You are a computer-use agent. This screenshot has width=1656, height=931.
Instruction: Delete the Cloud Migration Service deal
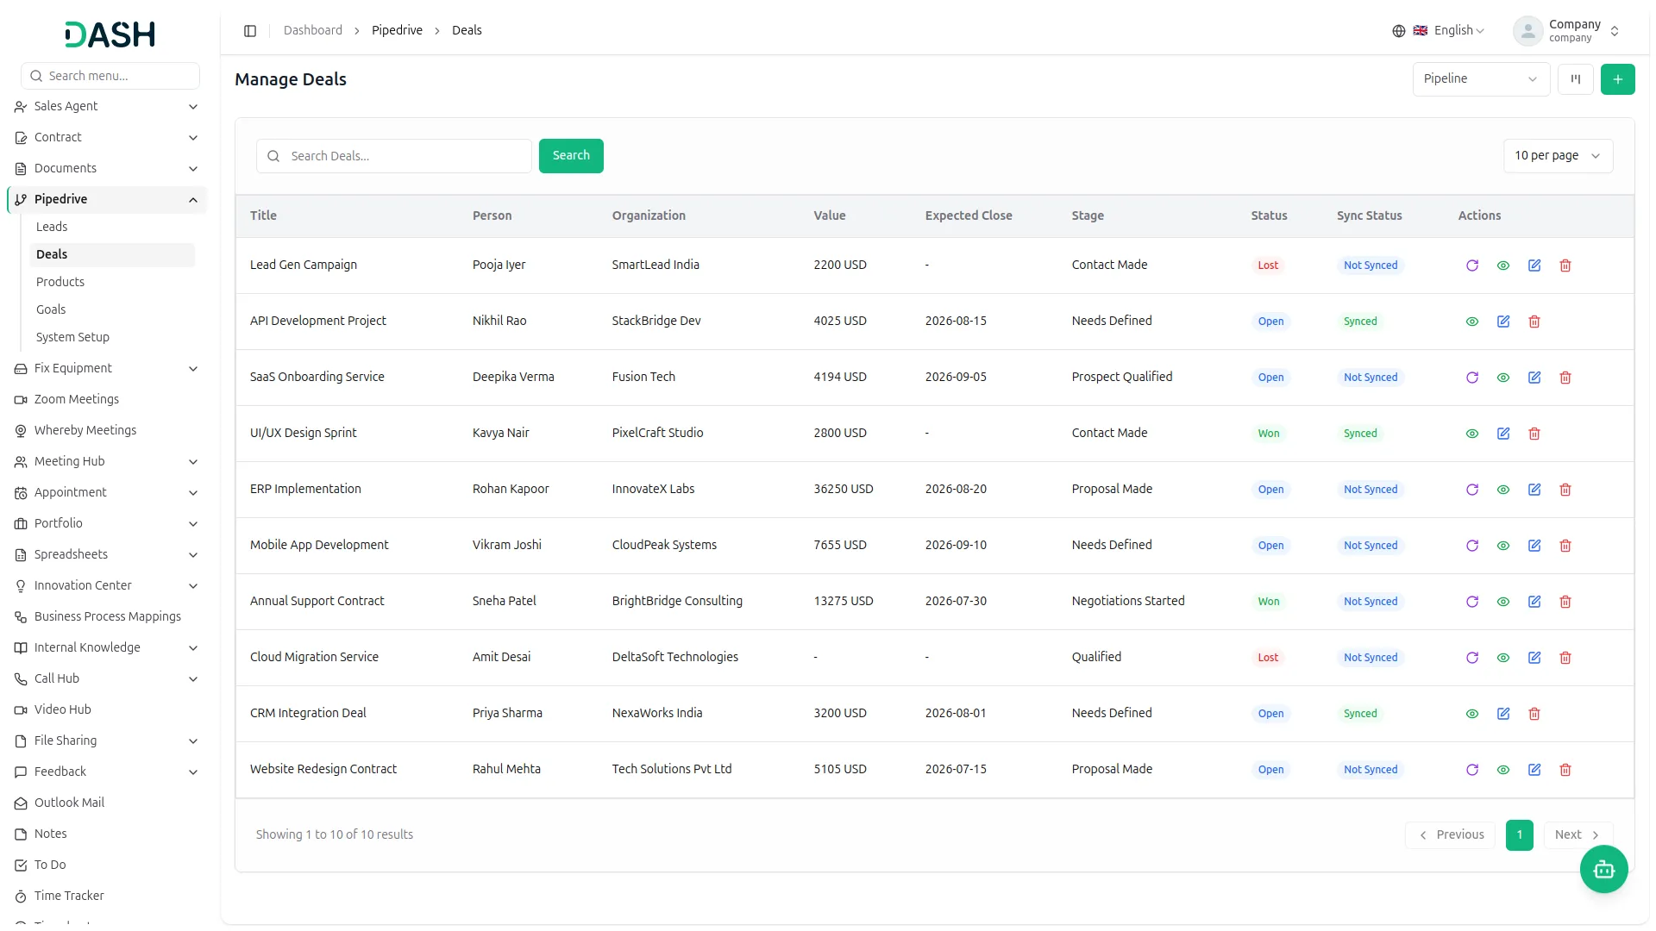tap(1565, 658)
